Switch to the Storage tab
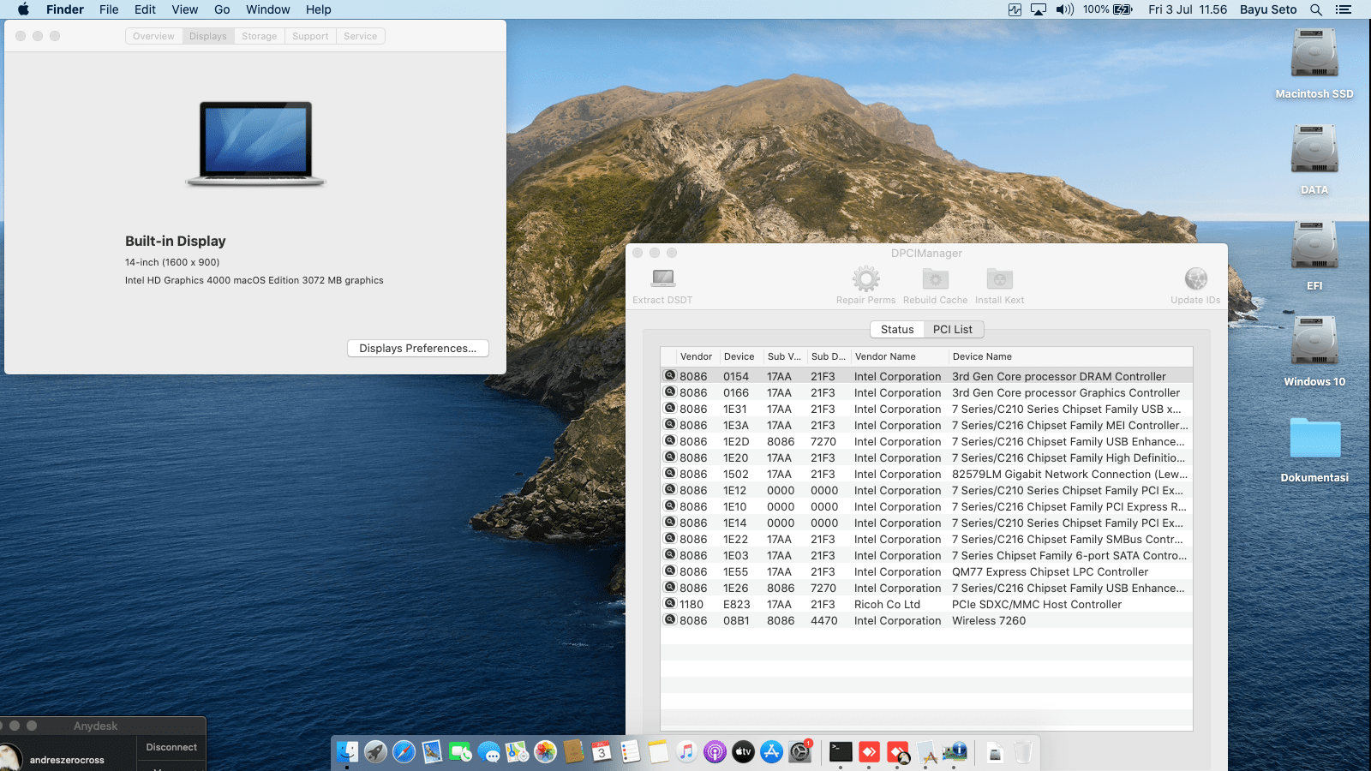Screen dimensions: 1371x771 click(259, 36)
